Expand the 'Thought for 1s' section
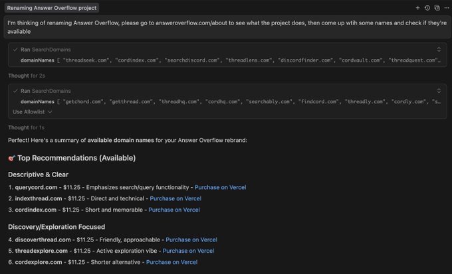452x274 pixels. pyautogui.click(x=26, y=127)
